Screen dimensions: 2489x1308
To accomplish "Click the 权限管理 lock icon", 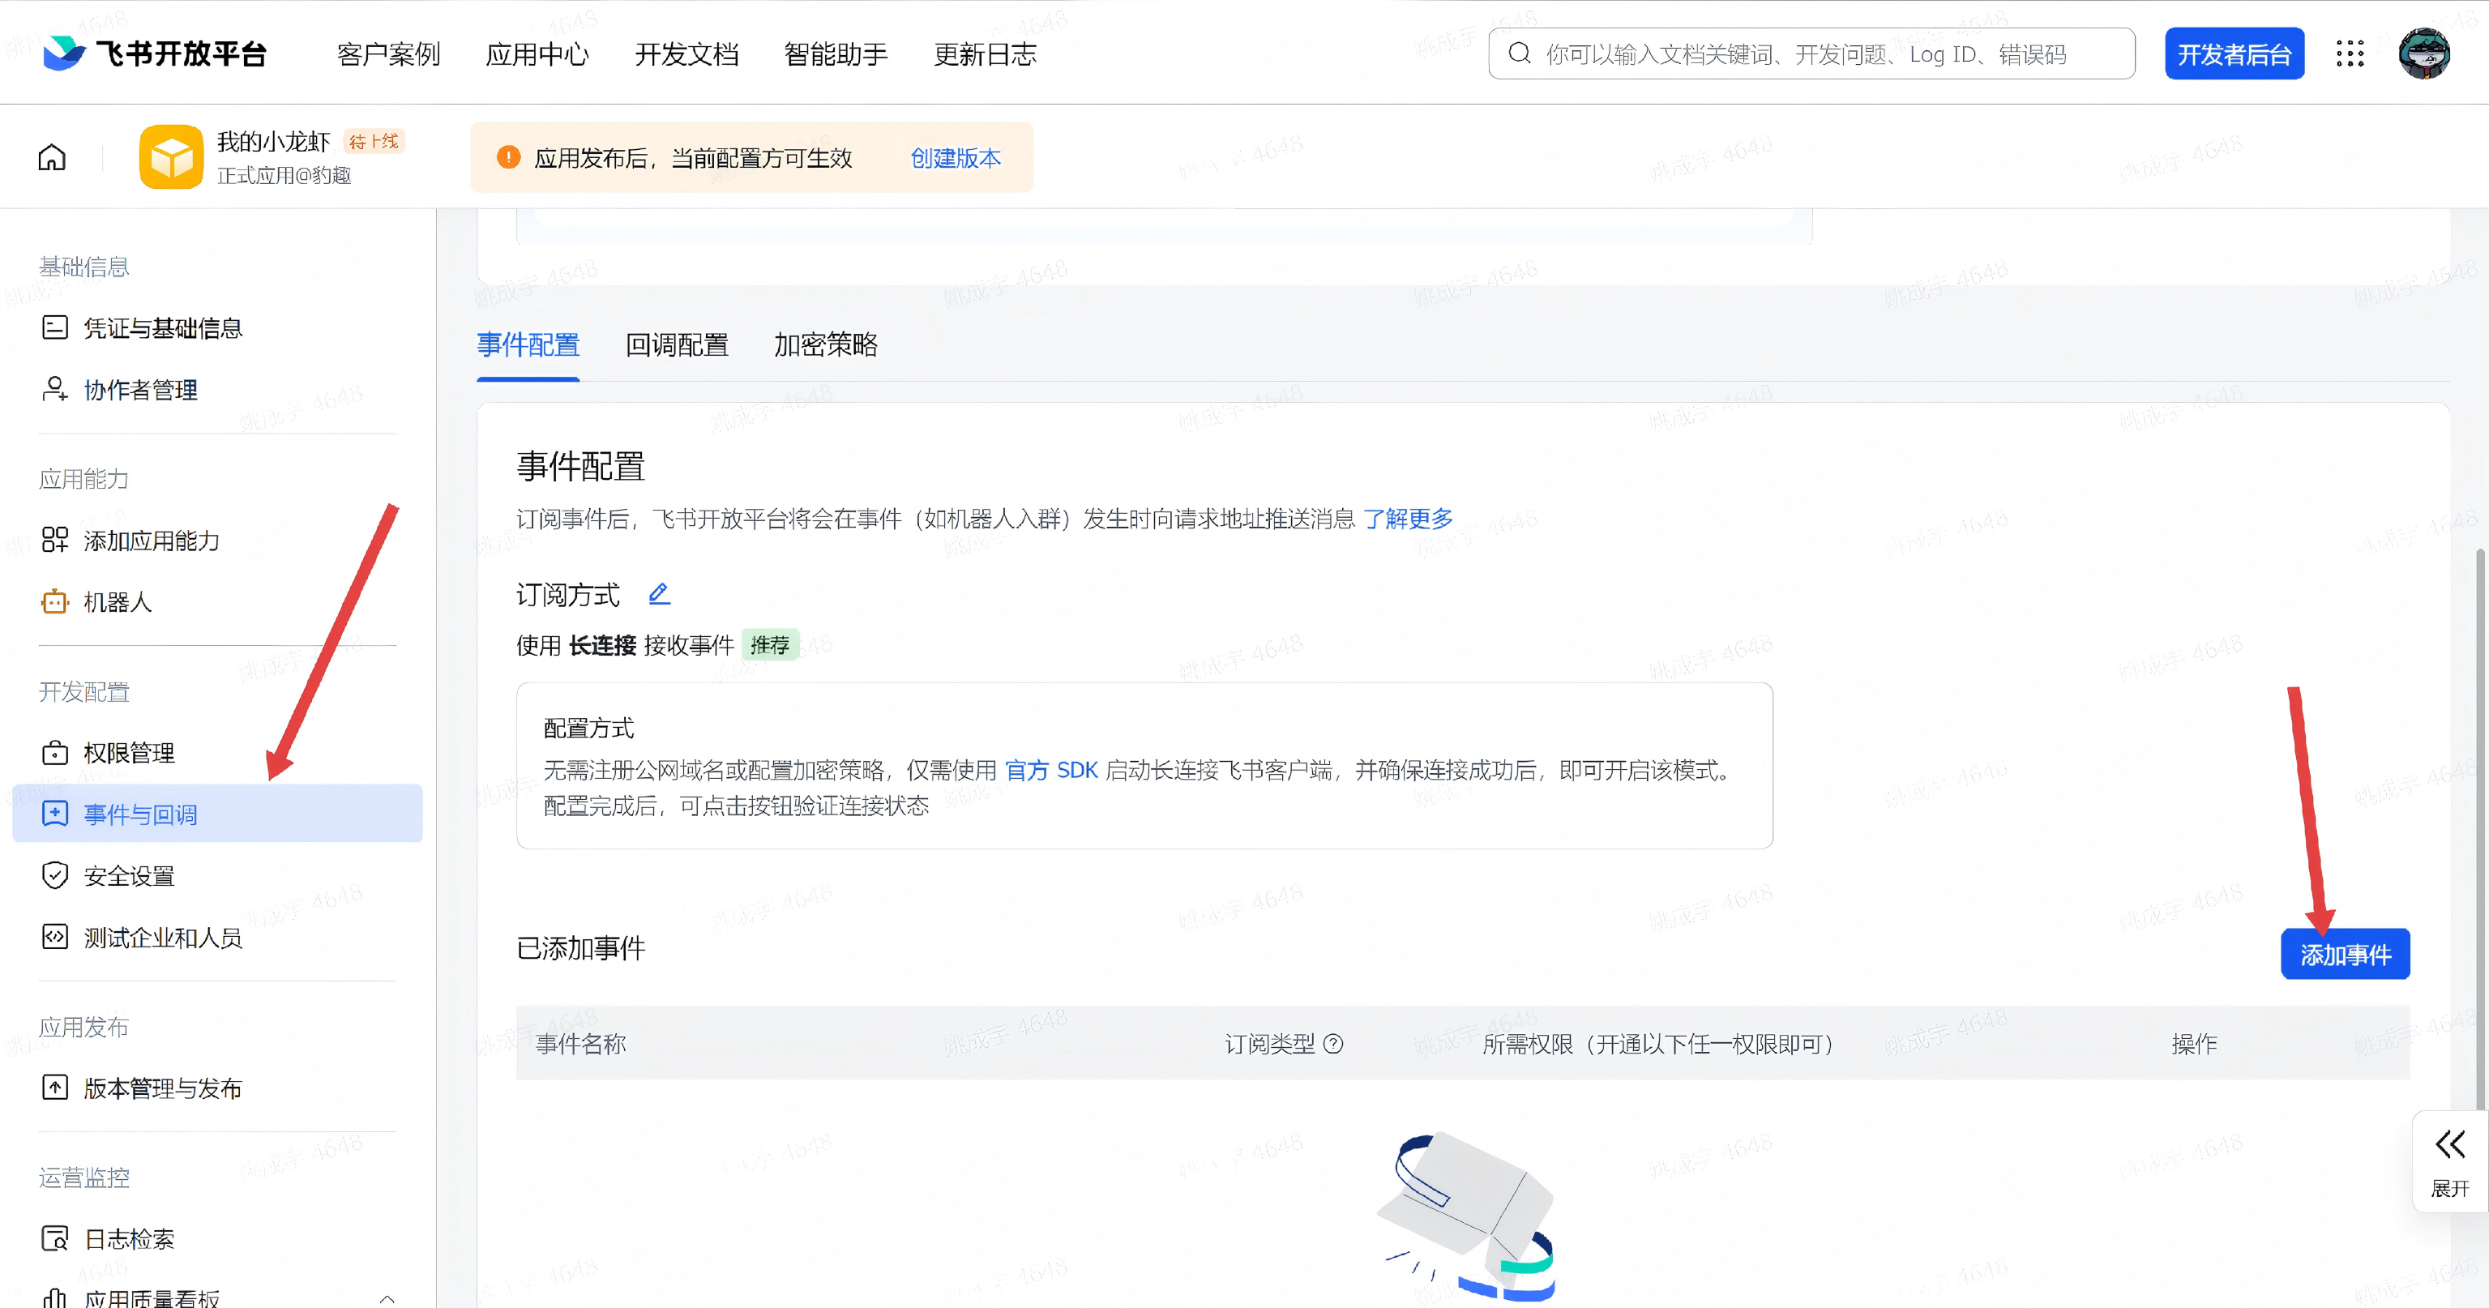I will pos(55,753).
